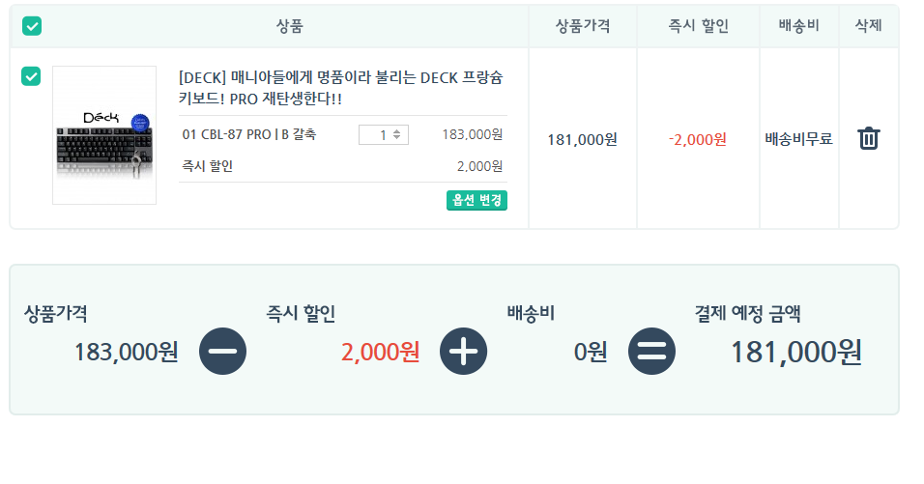Click the plus circle icon in the summary
Screen dimensions: 924x484
click(463, 351)
